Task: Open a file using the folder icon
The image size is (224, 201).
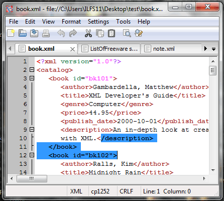Action: pos(23,33)
